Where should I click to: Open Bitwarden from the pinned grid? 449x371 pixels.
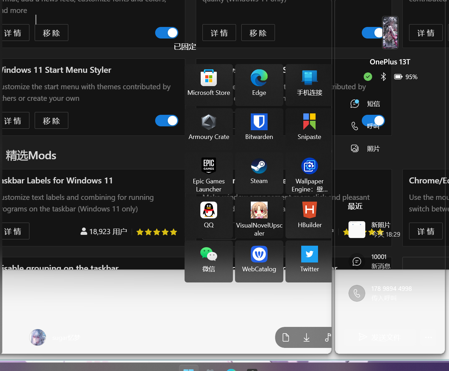[259, 129]
